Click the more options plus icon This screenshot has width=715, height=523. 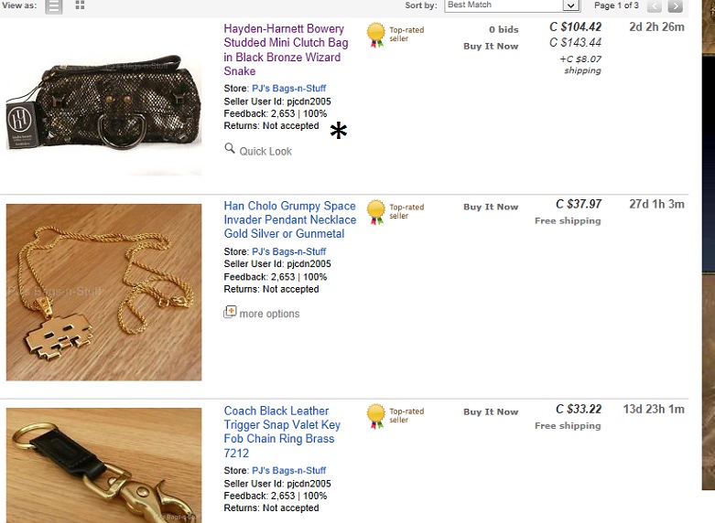(230, 313)
